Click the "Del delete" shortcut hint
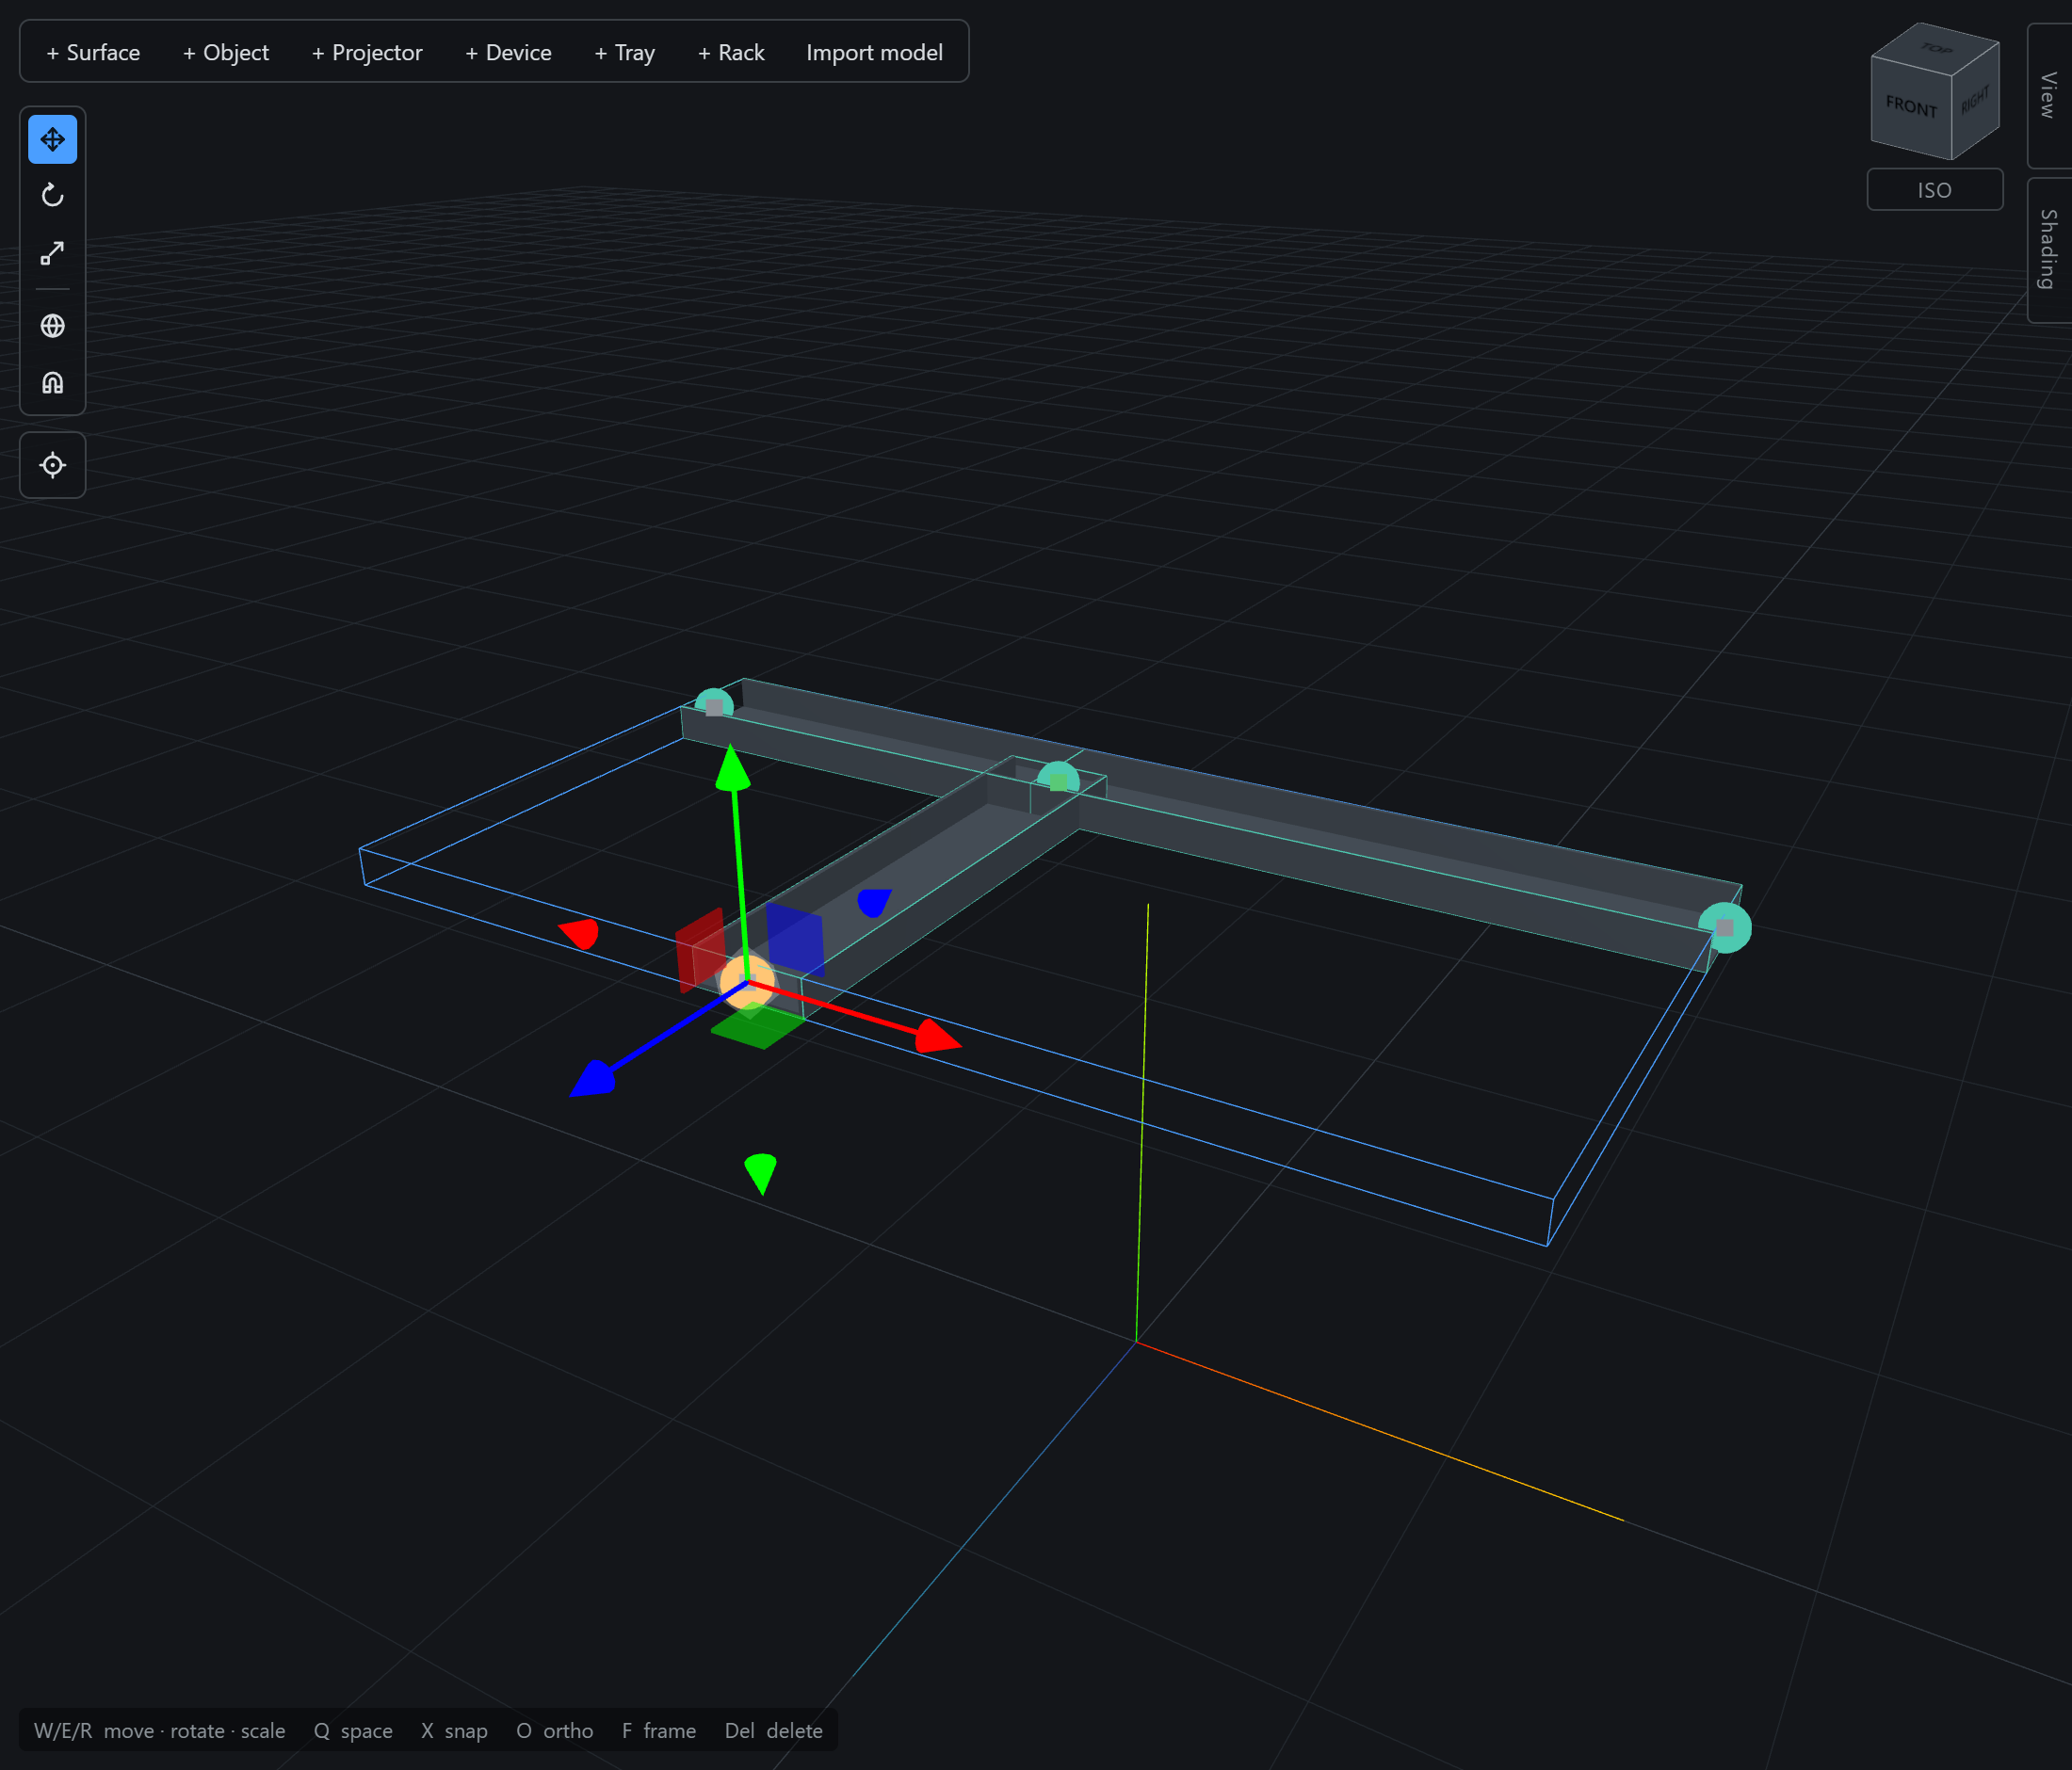Image resolution: width=2072 pixels, height=1770 pixels. pos(774,1730)
